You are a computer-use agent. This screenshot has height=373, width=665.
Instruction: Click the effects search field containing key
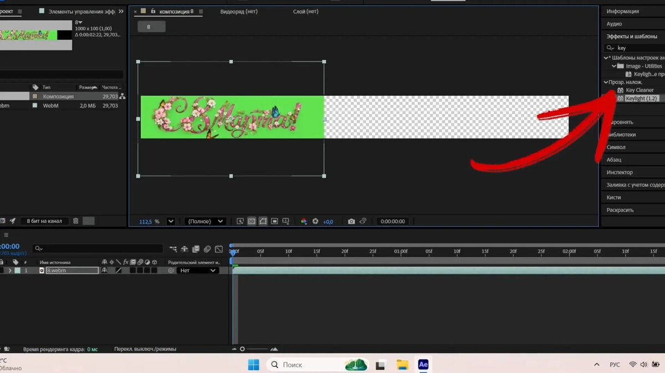click(x=635, y=48)
